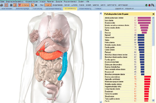The height and width of the screenshot is (103, 156).
Task: Click the Einfärben funnel color button
Action: (x=24, y=5)
